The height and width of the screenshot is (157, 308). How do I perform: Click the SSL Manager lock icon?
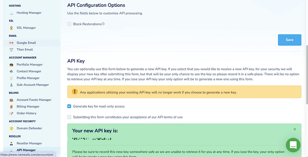(12, 28)
